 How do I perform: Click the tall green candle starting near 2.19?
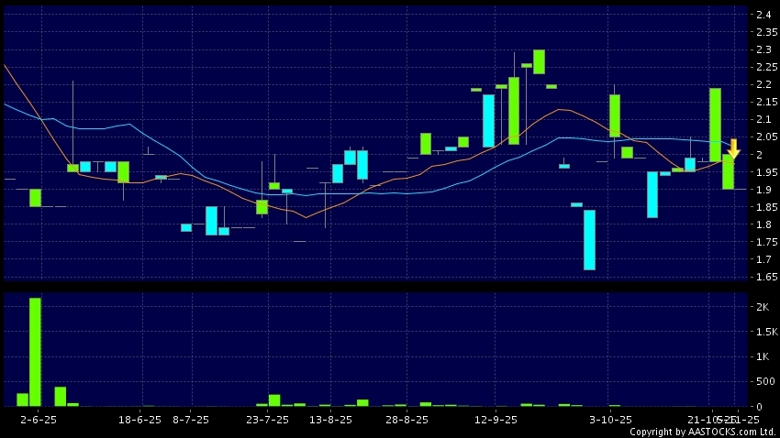[715, 125]
